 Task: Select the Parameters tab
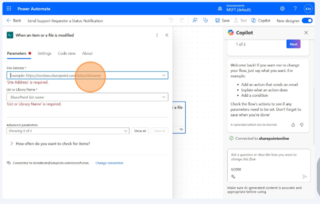[19, 54]
